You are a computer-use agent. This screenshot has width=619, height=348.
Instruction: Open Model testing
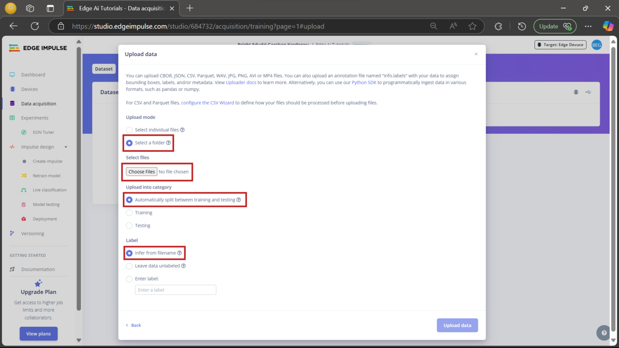point(46,204)
